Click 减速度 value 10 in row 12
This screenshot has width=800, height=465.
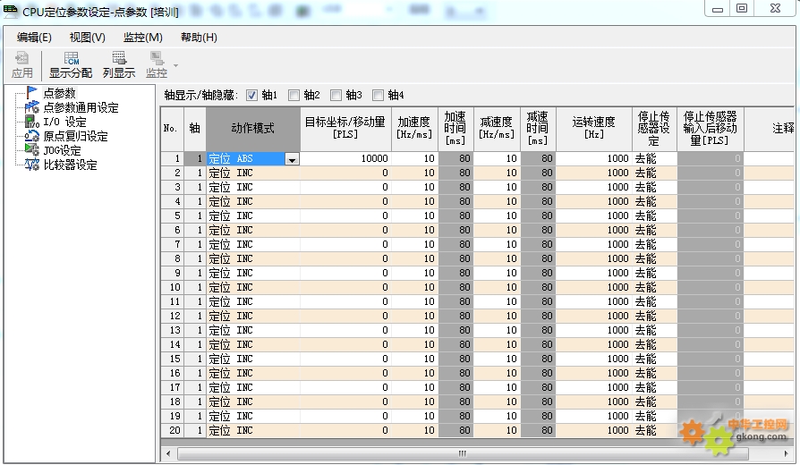click(497, 316)
